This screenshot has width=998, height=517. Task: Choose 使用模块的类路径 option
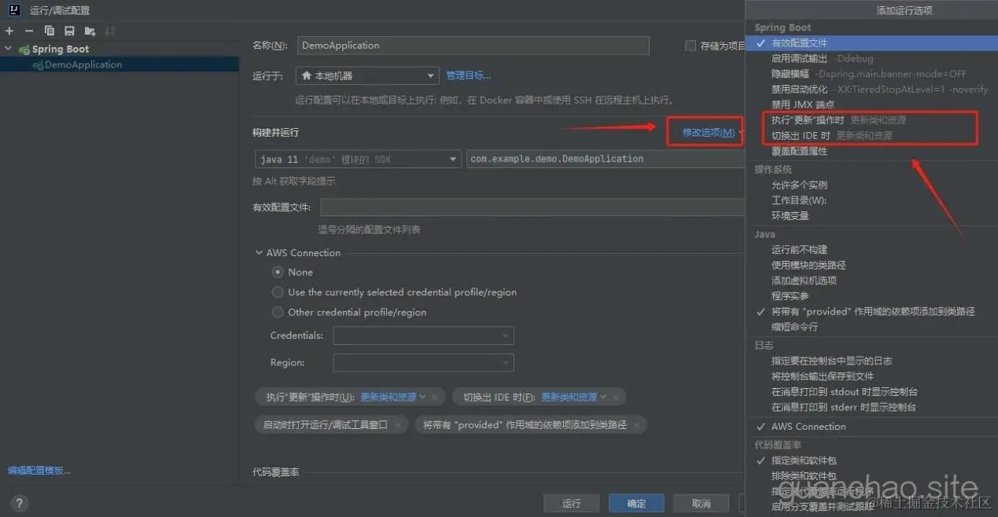[871, 265]
